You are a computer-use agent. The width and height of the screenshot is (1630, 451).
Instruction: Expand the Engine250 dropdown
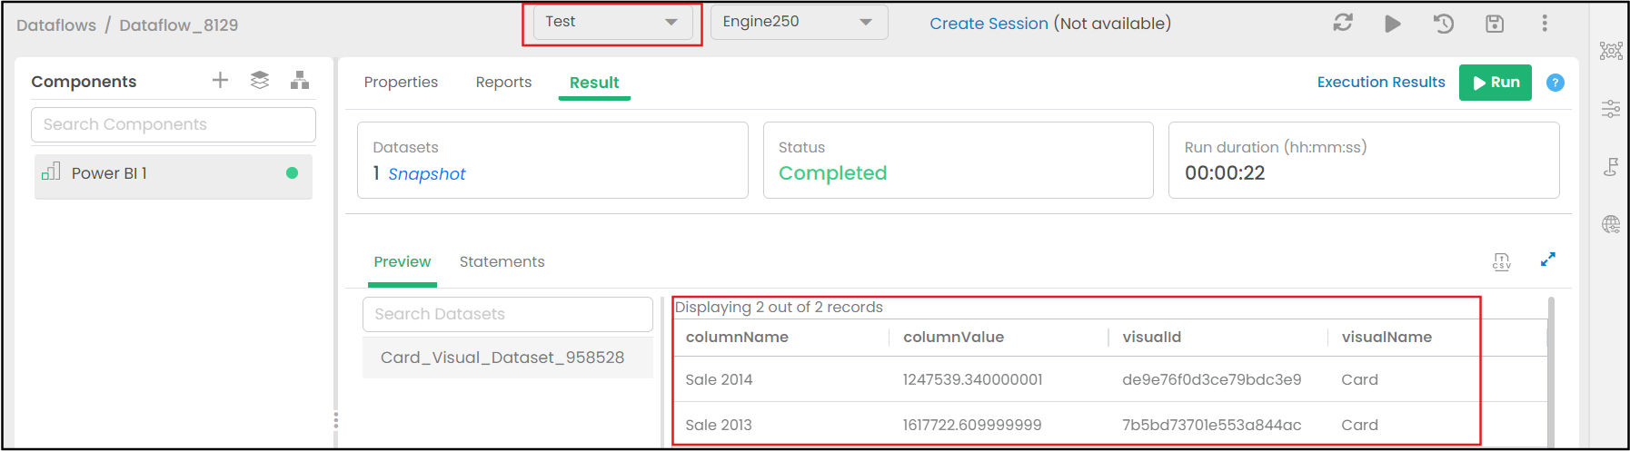click(x=798, y=22)
